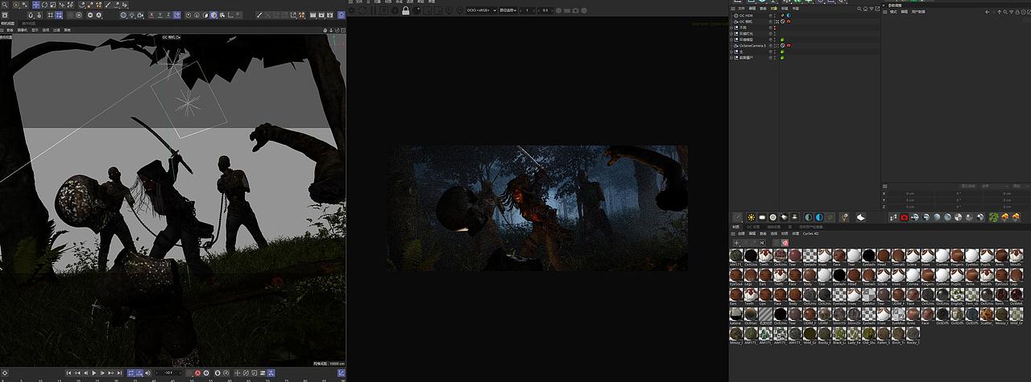Screen dimensions: 1031x382
Task: Click the current frame number field in the timeline
Action: point(168,372)
